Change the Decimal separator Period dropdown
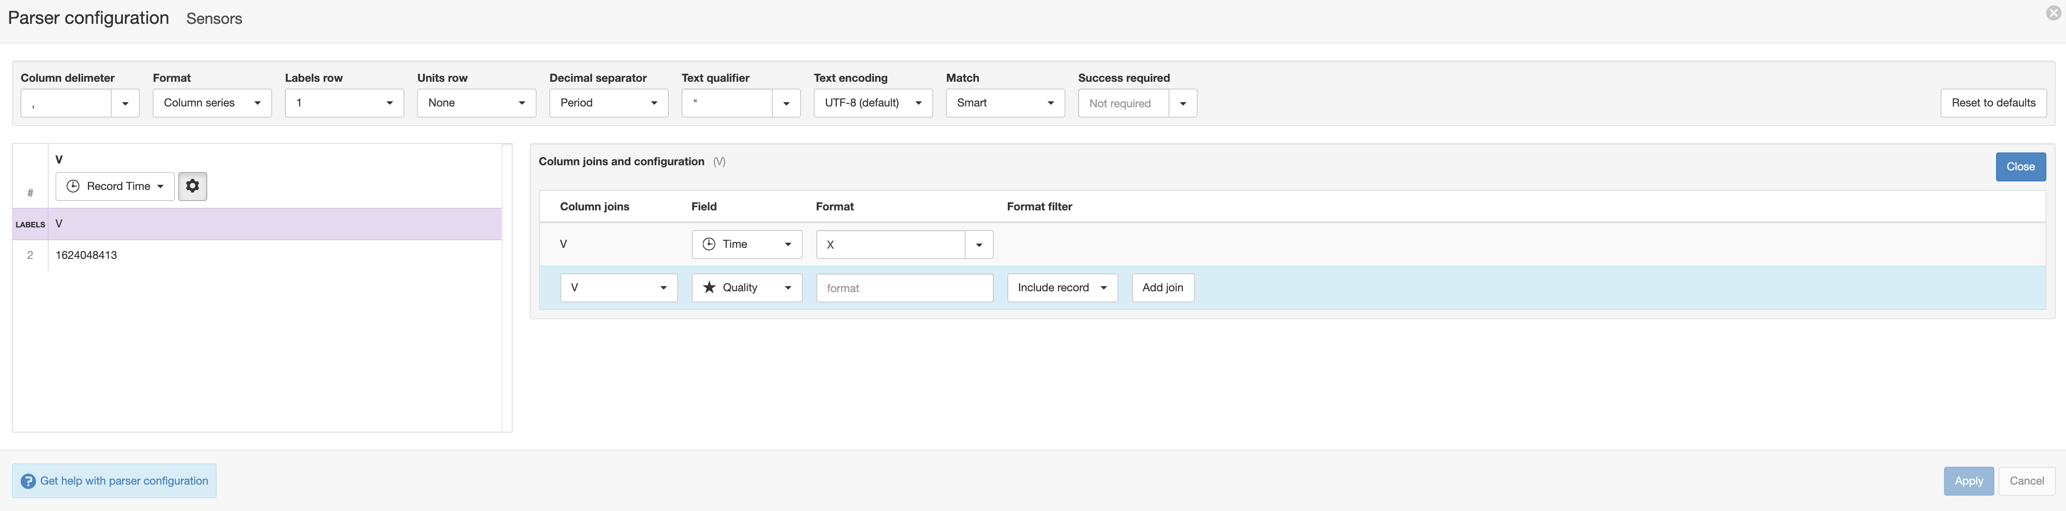This screenshot has height=511, width=2066. pyautogui.click(x=608, y=103)
